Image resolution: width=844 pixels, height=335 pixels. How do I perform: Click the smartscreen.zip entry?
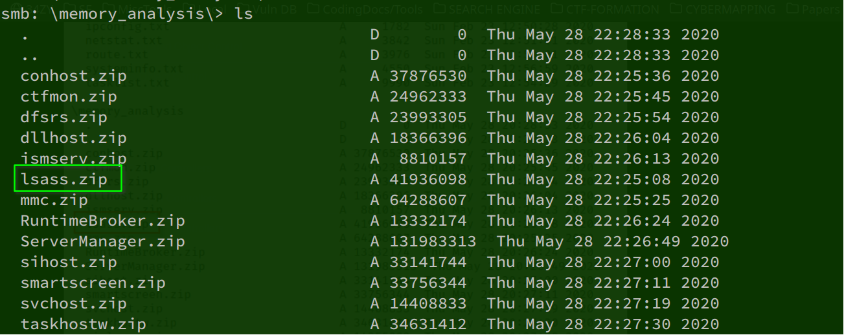coord(93,283)
